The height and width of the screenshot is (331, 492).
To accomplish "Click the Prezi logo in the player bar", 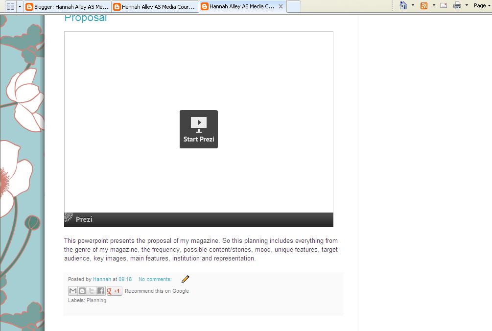I will (78, 219).
